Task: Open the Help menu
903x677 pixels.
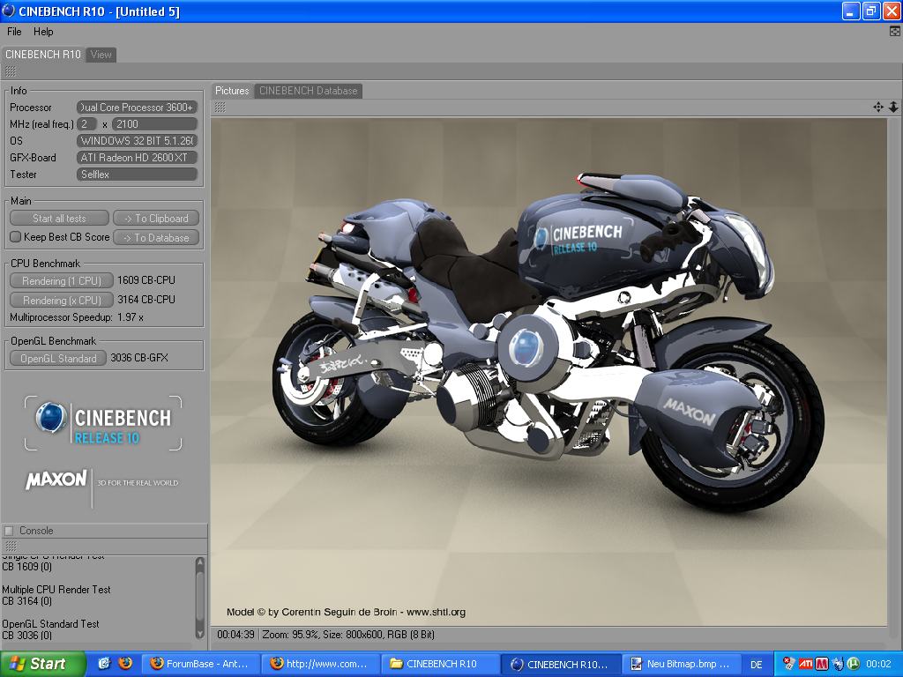Action: [x=43, y=32]
